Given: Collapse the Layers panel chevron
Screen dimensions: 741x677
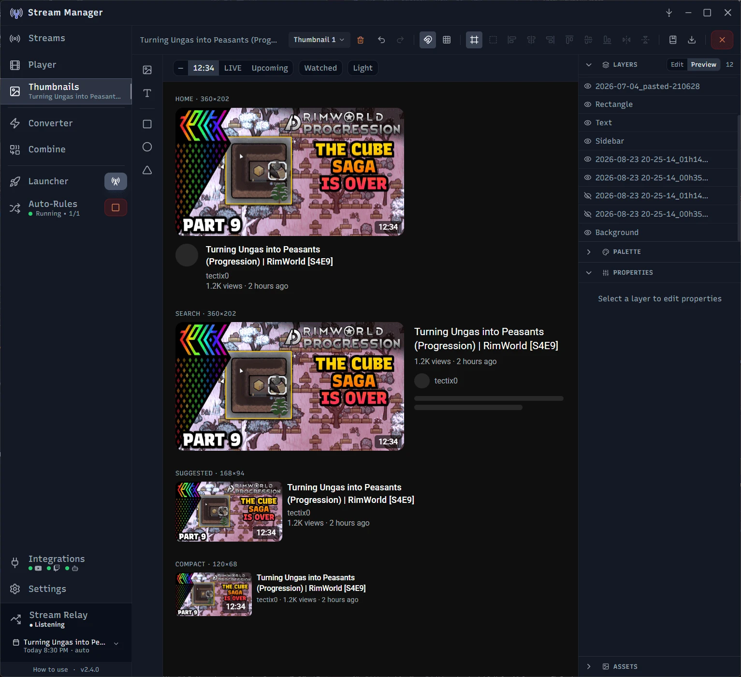Looking at the screenshot, I should [x=589, y=65].
